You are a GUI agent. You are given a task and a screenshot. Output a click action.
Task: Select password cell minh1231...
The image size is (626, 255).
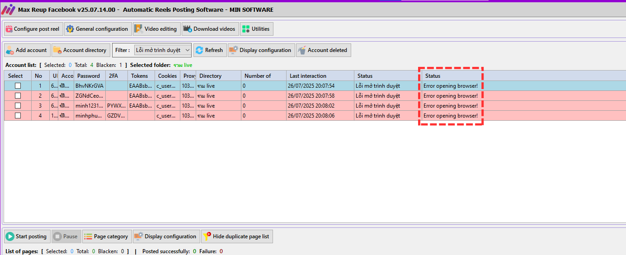[89, 106]
